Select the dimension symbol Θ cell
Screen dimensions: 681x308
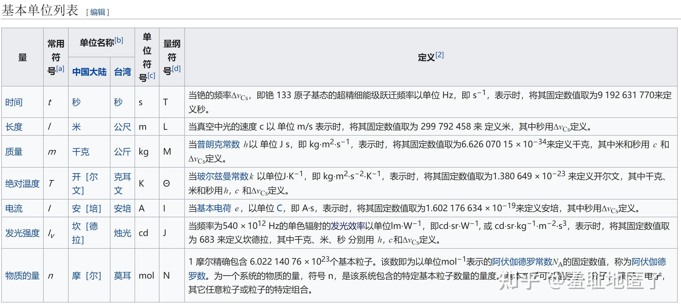pyautogui.click(x=172, y=184)
